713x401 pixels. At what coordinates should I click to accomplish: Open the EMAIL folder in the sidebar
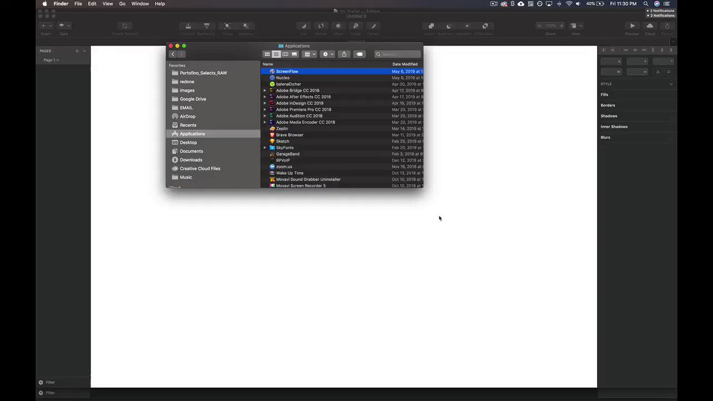pos(213,108)
